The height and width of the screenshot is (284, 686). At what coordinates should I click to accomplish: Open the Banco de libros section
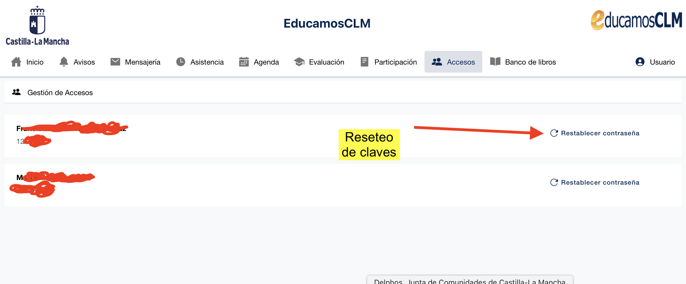[x=530, y=62]
